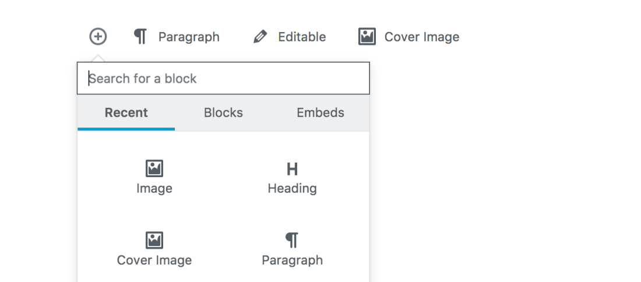This screenshot has height=282, width=641.
Task: Click the plus inserter icon
Action: (98, 37)
